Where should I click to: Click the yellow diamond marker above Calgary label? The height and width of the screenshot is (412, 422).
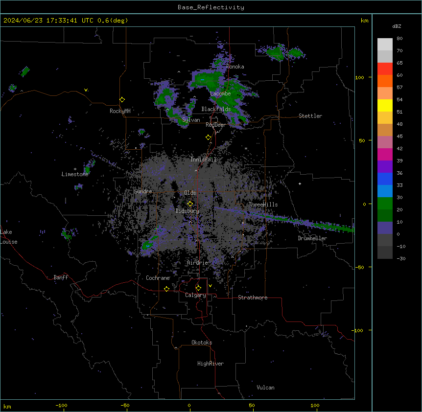coord(198,288)
